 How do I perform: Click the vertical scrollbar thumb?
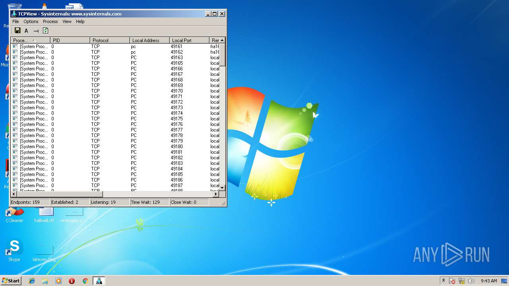222,54
